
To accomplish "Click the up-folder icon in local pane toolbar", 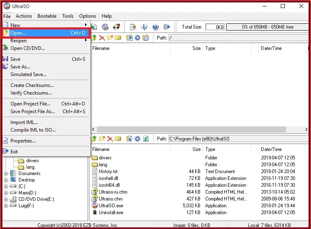I will (x=94, y=139).
